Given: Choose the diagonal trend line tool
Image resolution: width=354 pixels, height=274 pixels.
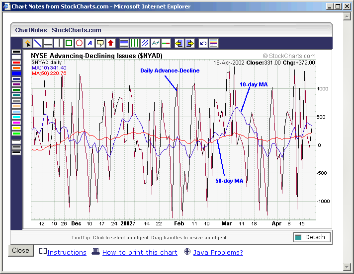Looking at the screenshot, I should 38,43.
